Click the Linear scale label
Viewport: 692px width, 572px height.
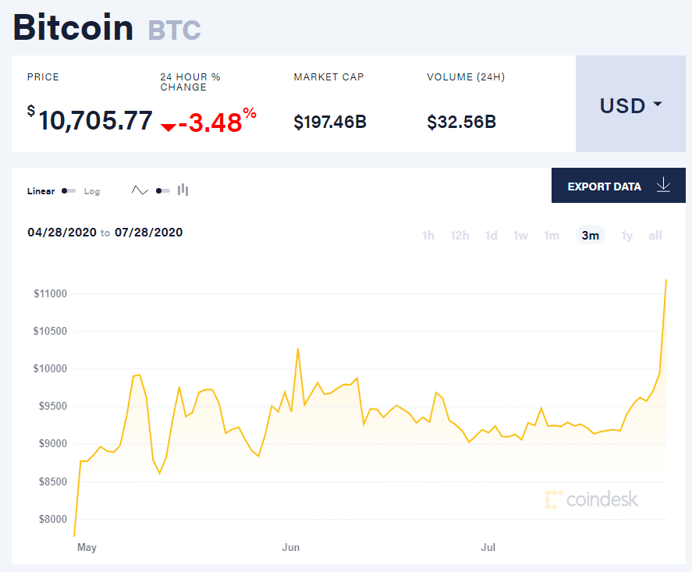[x=41, y=191]
